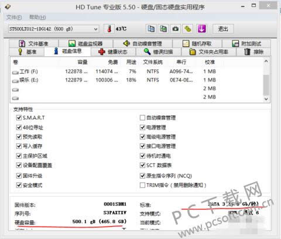The width and height of the screenshot is (281, 239).
Task: Click the volume list vertical scrollbar thumb
Action: pyautogui.click(x=266, y=85)
